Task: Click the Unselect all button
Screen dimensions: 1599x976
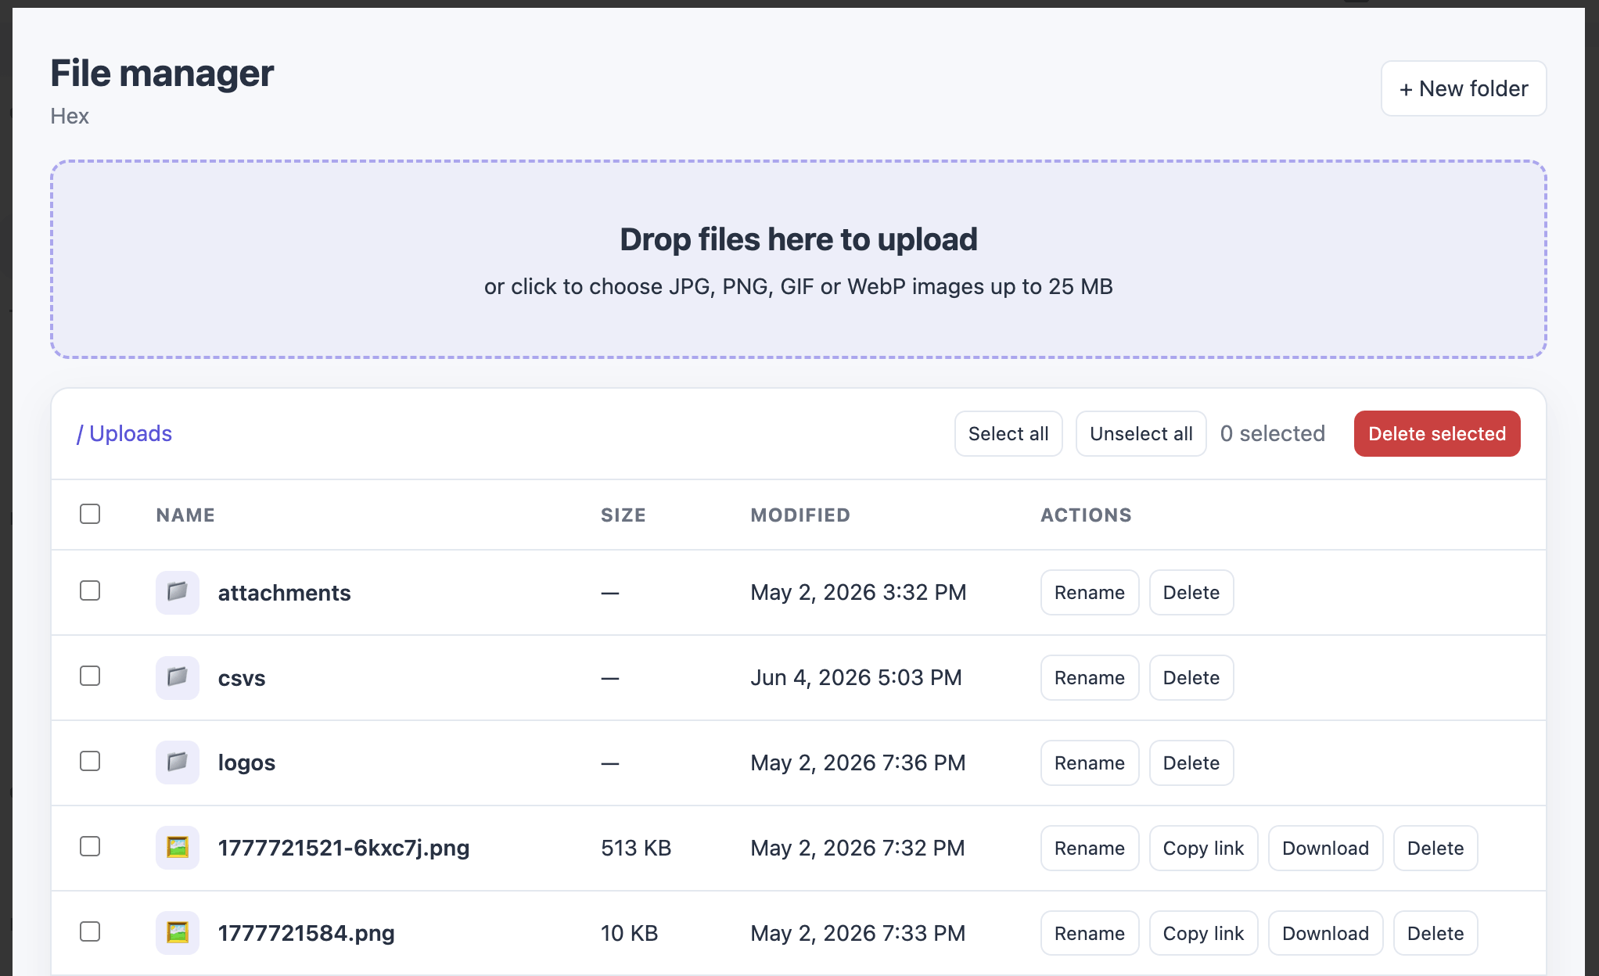Action: [1141, 433]
